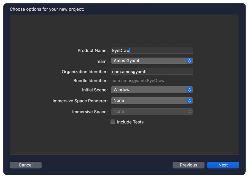Click the disabled Immersive Space dropdown
The height and width of the screenshot is (178, 249).
click(x=152, y=111)
